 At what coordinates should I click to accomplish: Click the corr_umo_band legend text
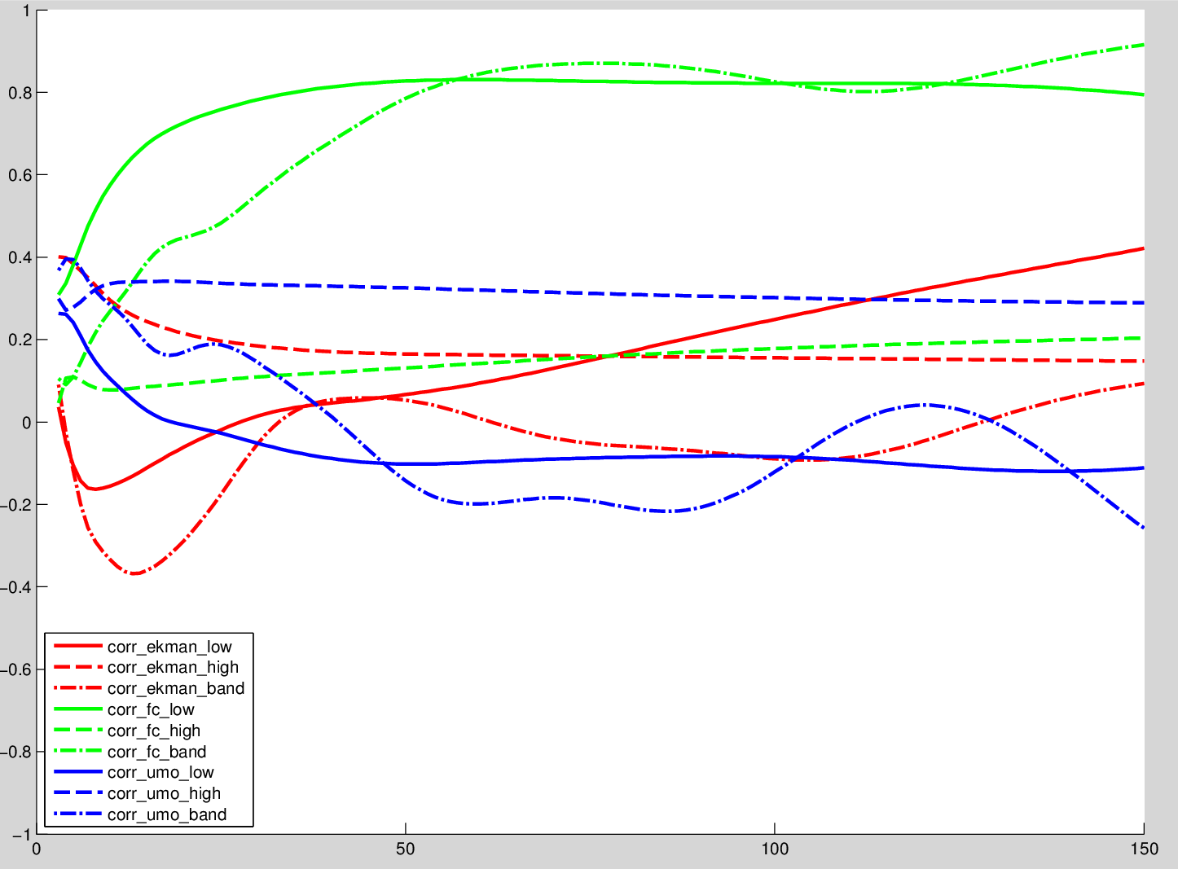[x=167, y=815]
